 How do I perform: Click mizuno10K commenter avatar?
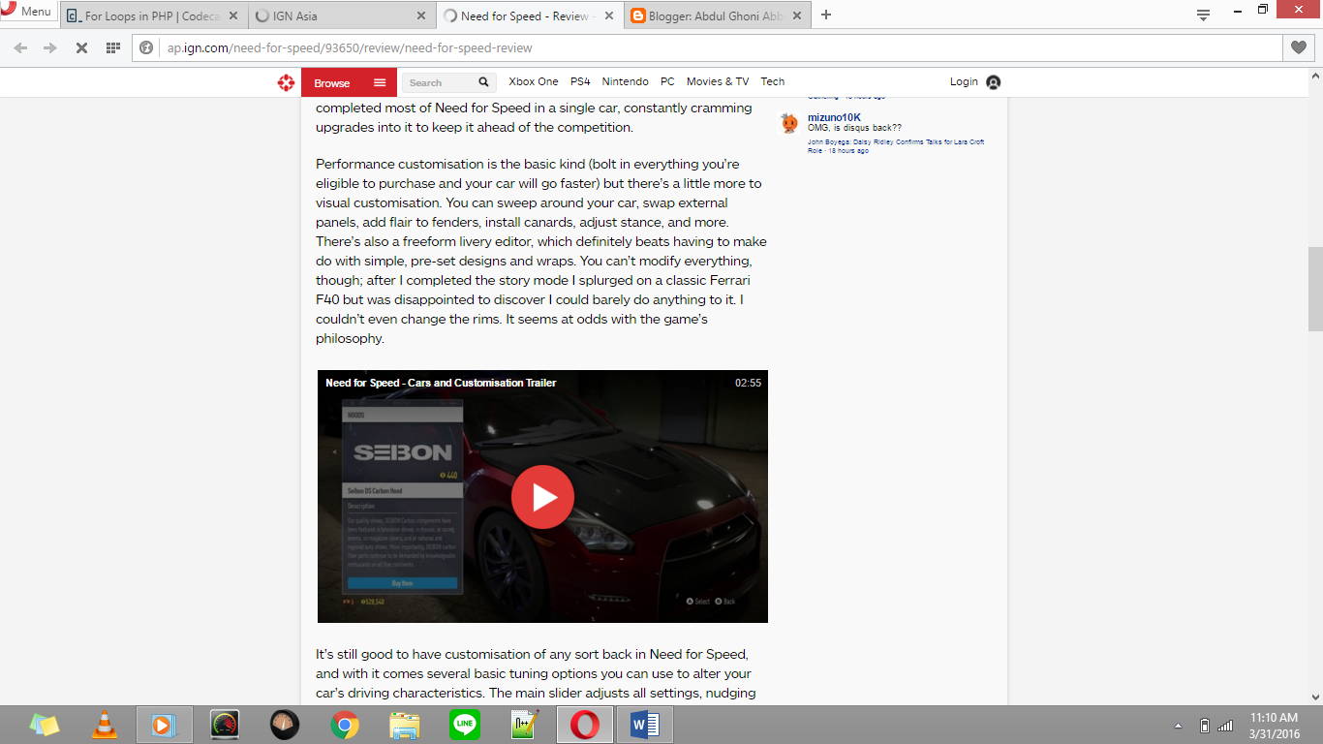(x=790, y=123)
